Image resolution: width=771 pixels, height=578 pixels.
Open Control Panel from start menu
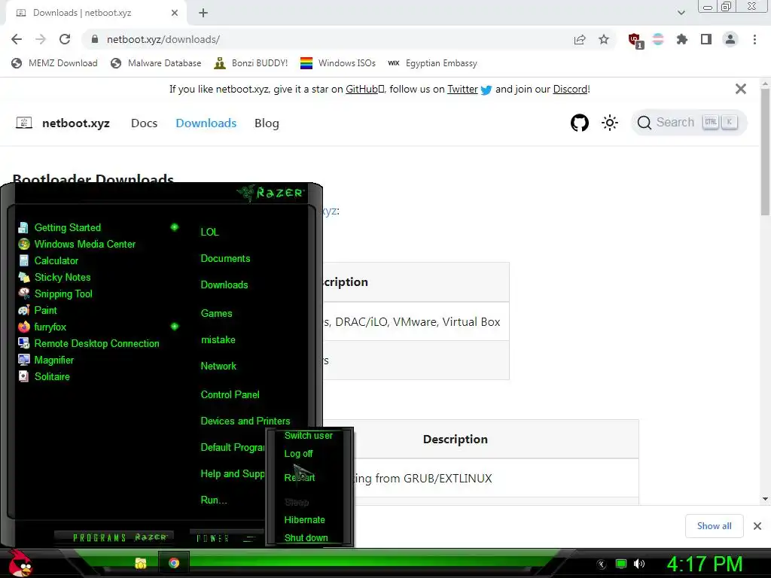[x=230, y=394]
